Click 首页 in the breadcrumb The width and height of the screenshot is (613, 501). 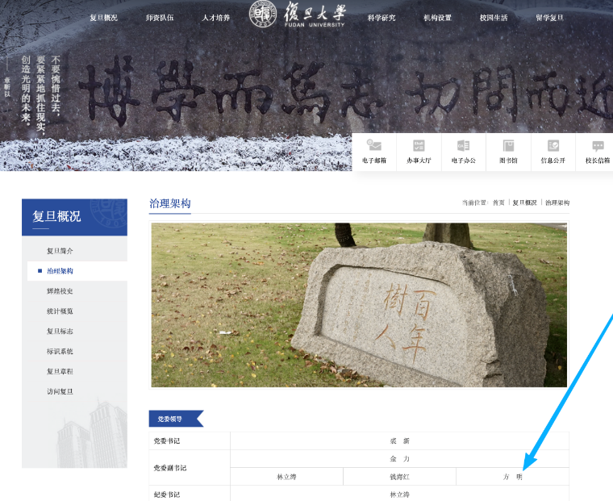(x=498, y=203)
